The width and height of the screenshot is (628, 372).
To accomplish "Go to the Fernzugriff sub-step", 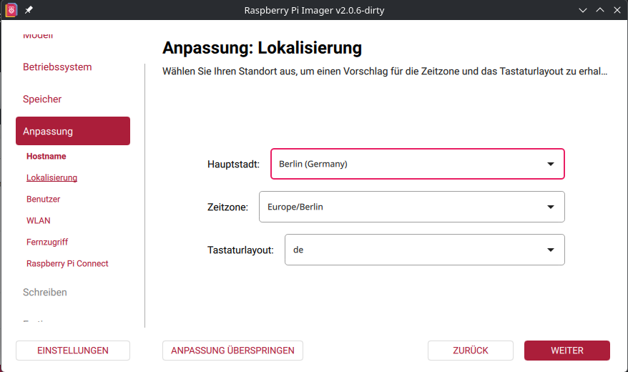I will tap(47, 242).
